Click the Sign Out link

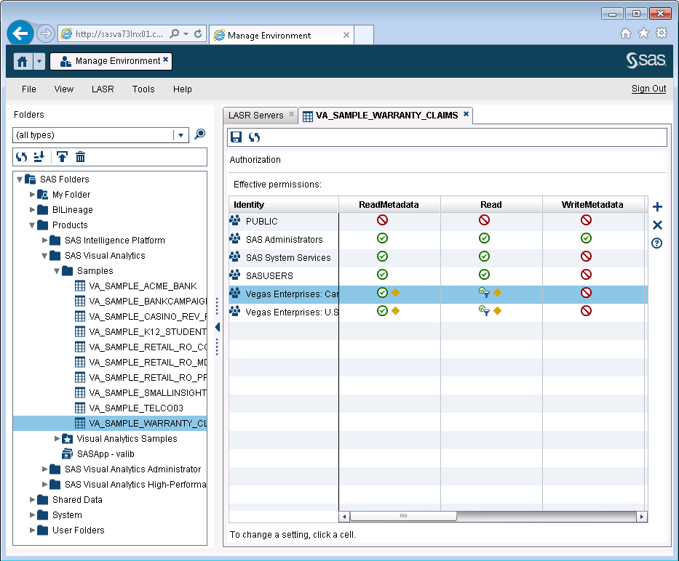pos(648,89)
